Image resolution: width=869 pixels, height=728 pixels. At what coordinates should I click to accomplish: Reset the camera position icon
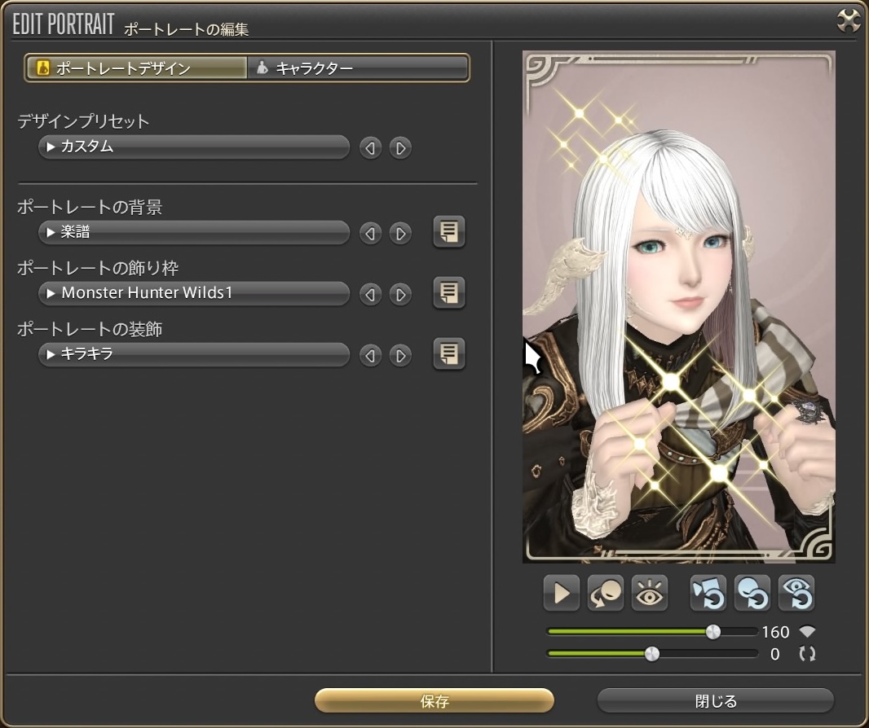click(x=708, y=594)
